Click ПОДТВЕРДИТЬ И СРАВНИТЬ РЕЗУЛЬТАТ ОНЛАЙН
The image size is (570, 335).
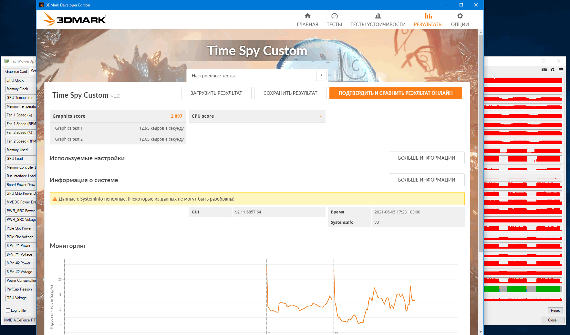[x=396, y=93]
